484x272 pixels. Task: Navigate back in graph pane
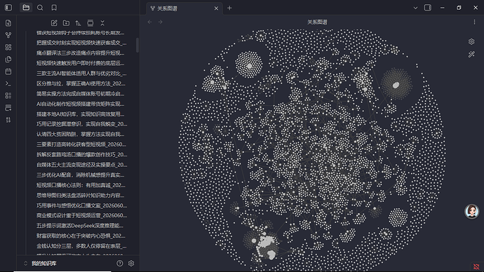click(149, 22)
